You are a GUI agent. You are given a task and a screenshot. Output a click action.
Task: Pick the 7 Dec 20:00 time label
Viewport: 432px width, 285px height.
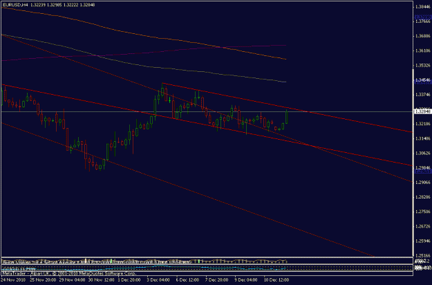tap(217, 279)
